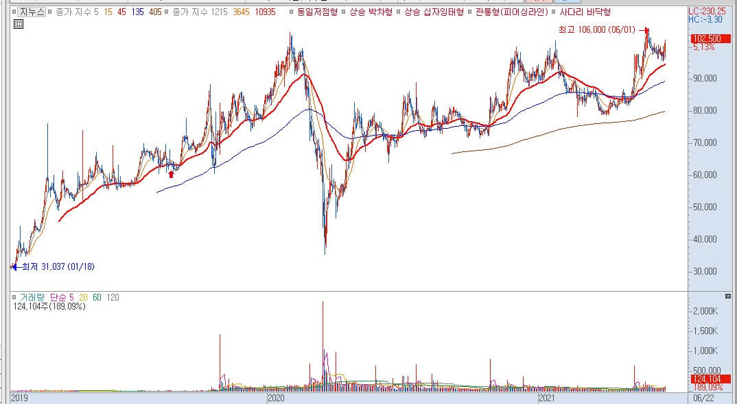Click the 06/22 date at the axis end

(704, 399)
